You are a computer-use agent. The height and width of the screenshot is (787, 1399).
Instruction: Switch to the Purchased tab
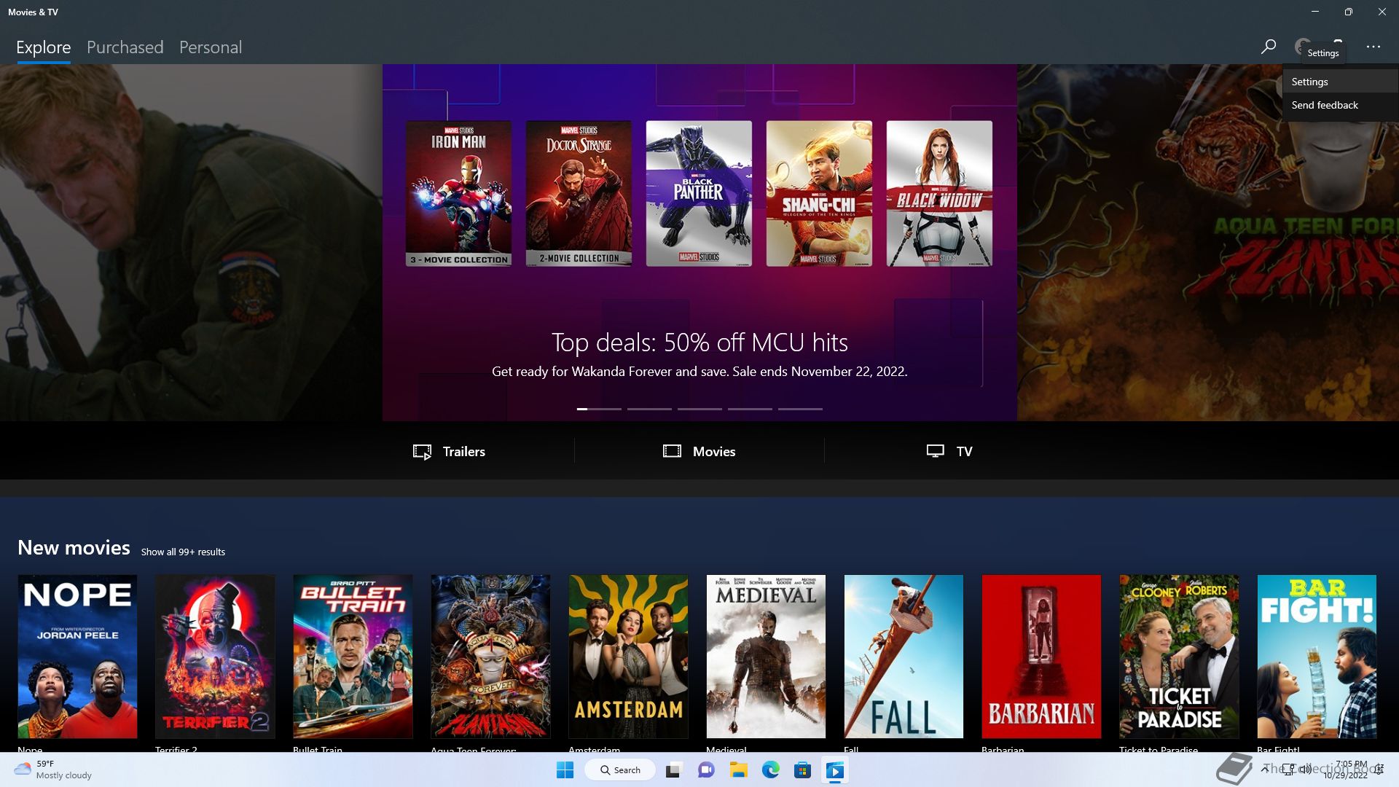click(125, 47)
